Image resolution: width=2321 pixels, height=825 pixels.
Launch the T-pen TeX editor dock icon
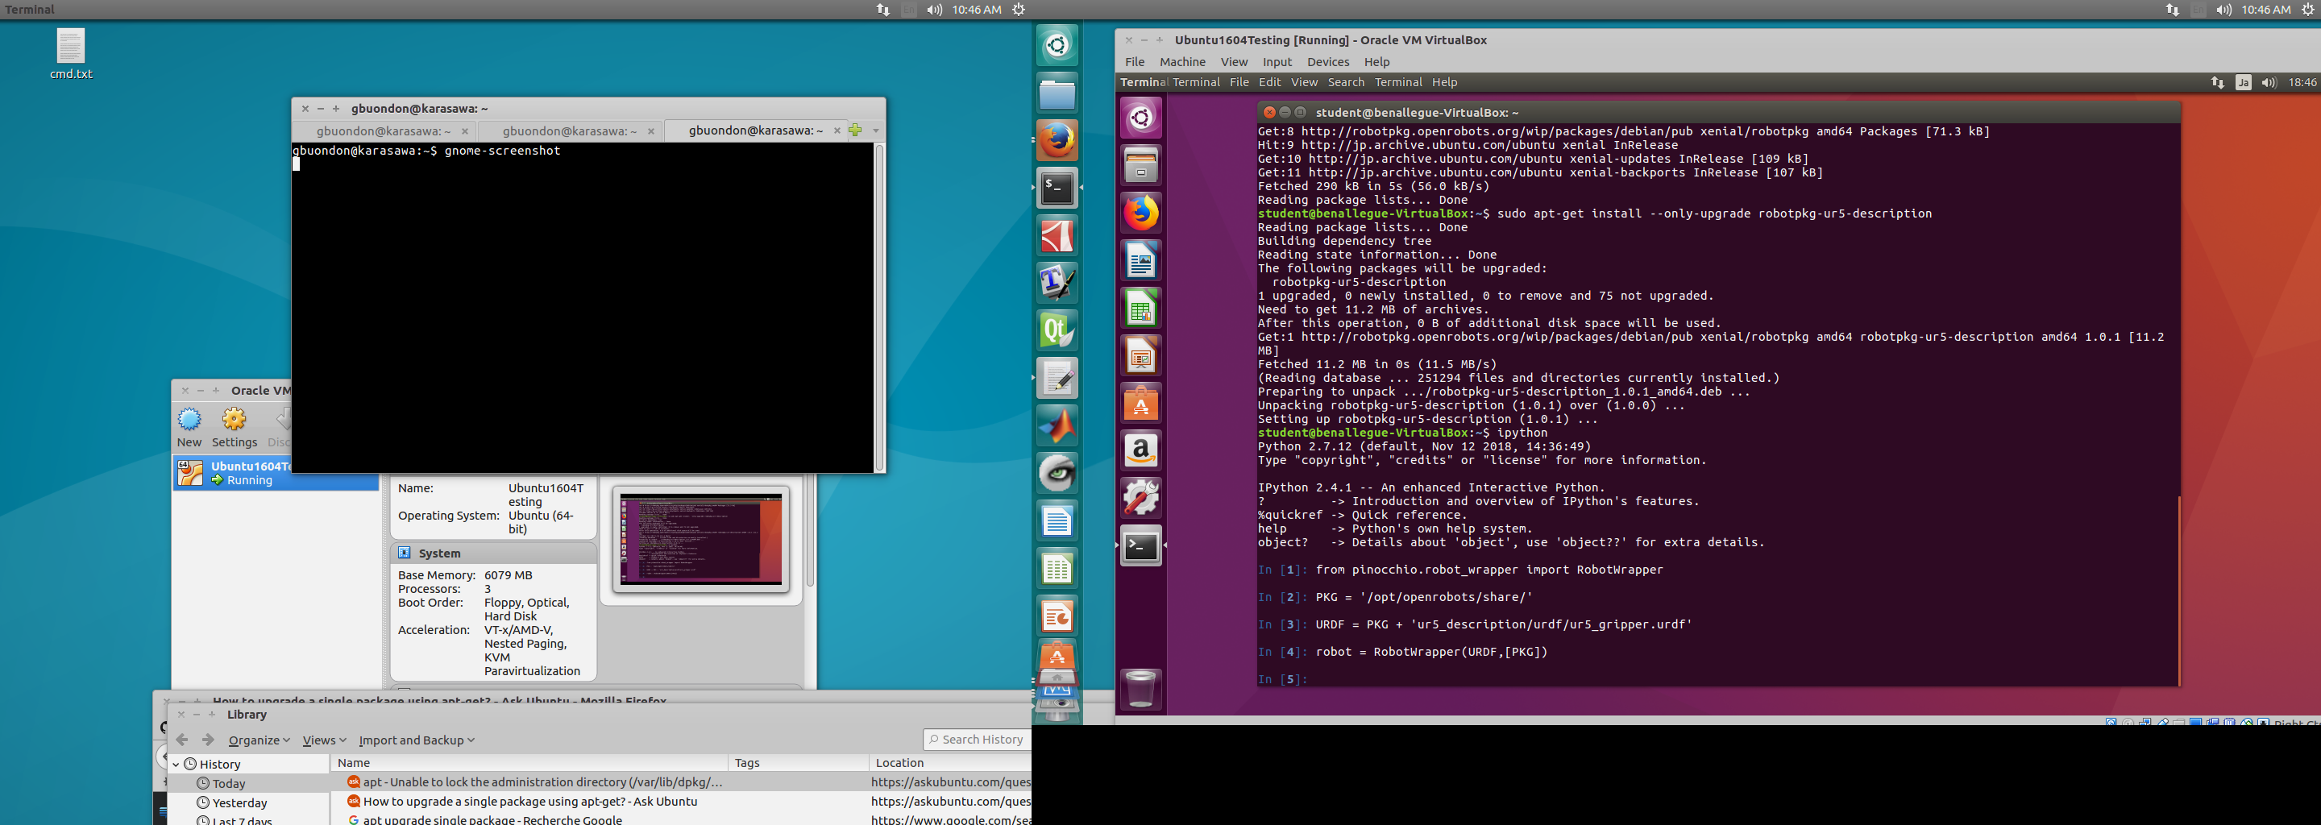[x=1058, y=283]
